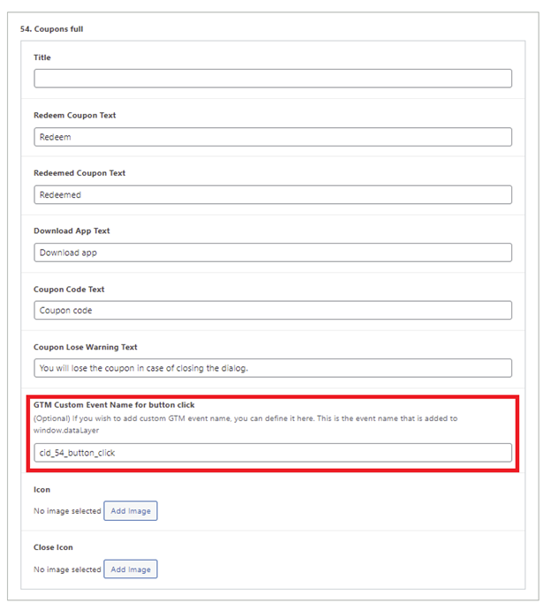Click 'No image selected' beside Close Icon
The width and height of the screenshot is (551, 603).
coord(67,569)
